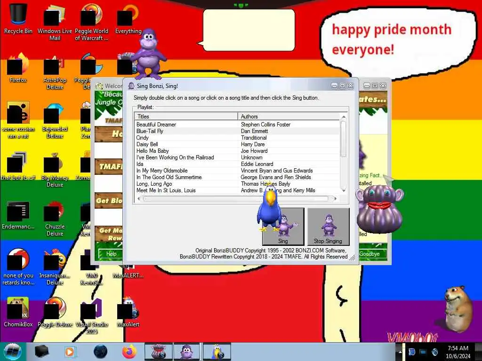Image resolution: width=482 pixels, height=361 pixels.
Task: Open the 'some russian ran a rat' icon
Action: click(18, 120)
